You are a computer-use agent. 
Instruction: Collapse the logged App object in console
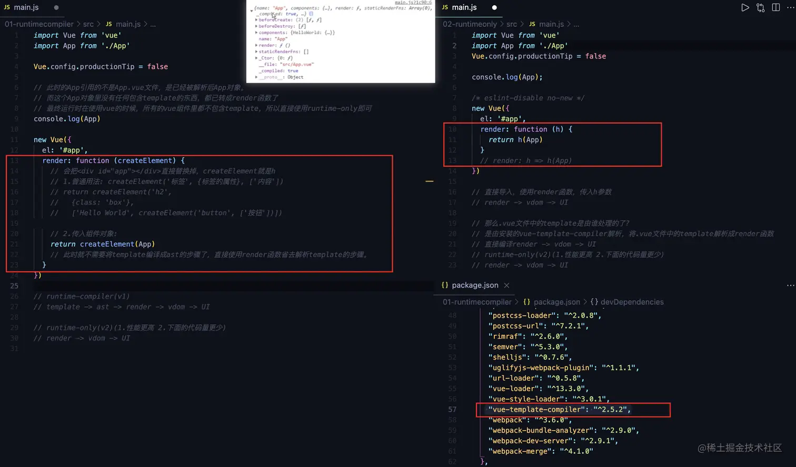252,10
